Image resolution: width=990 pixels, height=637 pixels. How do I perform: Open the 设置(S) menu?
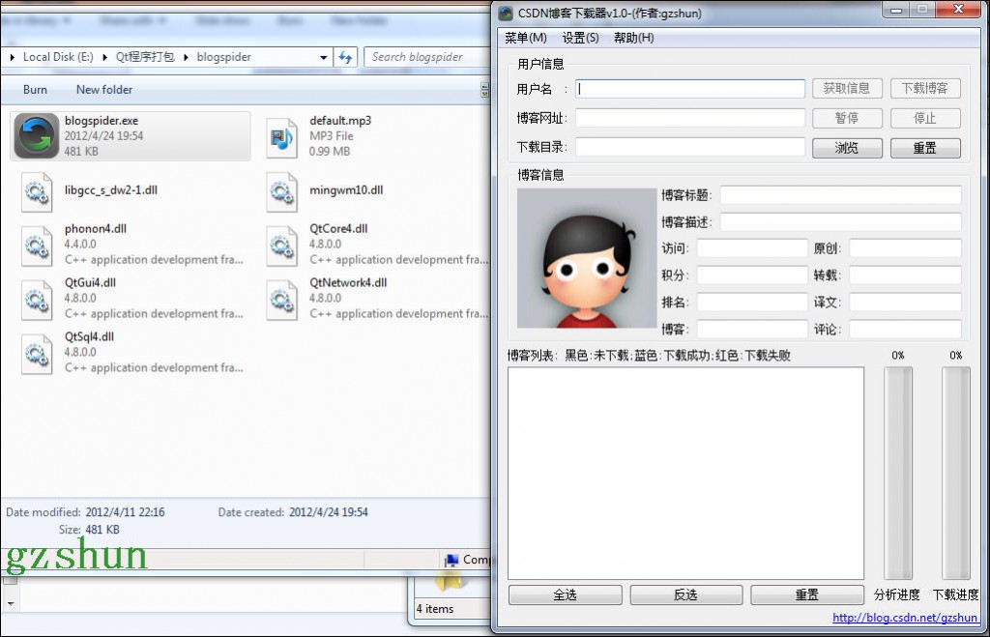pos(580,38)
